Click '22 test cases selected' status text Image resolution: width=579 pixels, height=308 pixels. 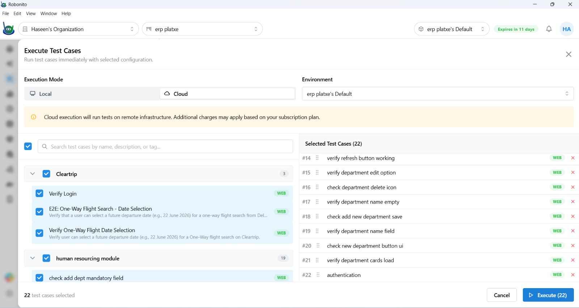[50, 295]
